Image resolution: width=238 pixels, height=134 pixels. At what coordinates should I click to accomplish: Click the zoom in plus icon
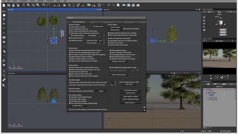tap(109, 5)
